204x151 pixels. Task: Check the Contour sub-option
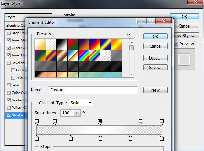13,70
